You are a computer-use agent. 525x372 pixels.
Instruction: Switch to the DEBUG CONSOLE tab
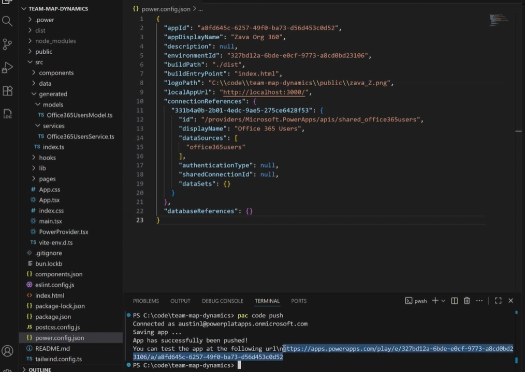(223, 301)
